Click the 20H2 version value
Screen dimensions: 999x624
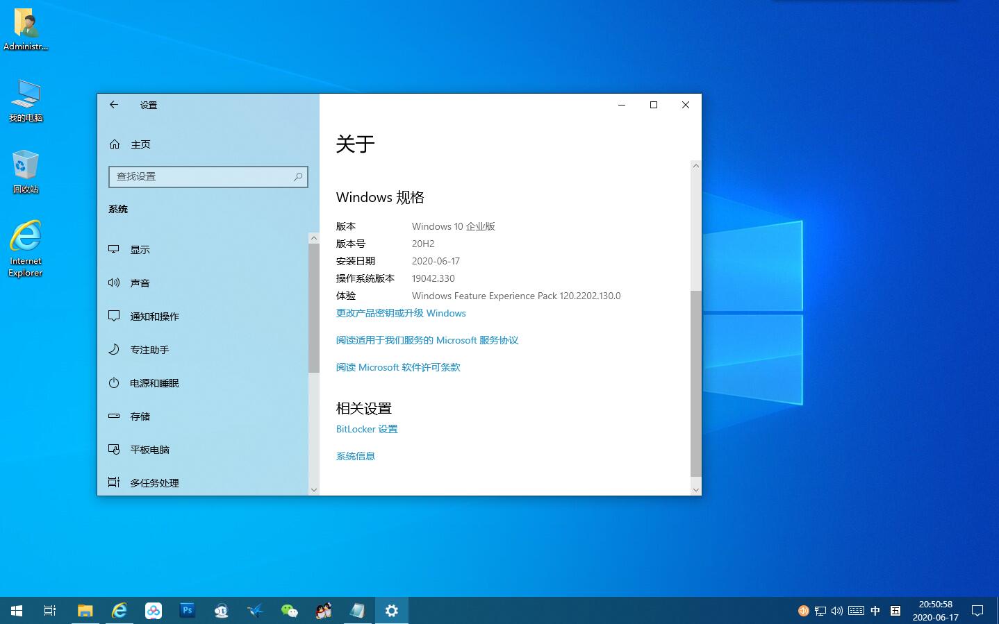coord(423,244)
